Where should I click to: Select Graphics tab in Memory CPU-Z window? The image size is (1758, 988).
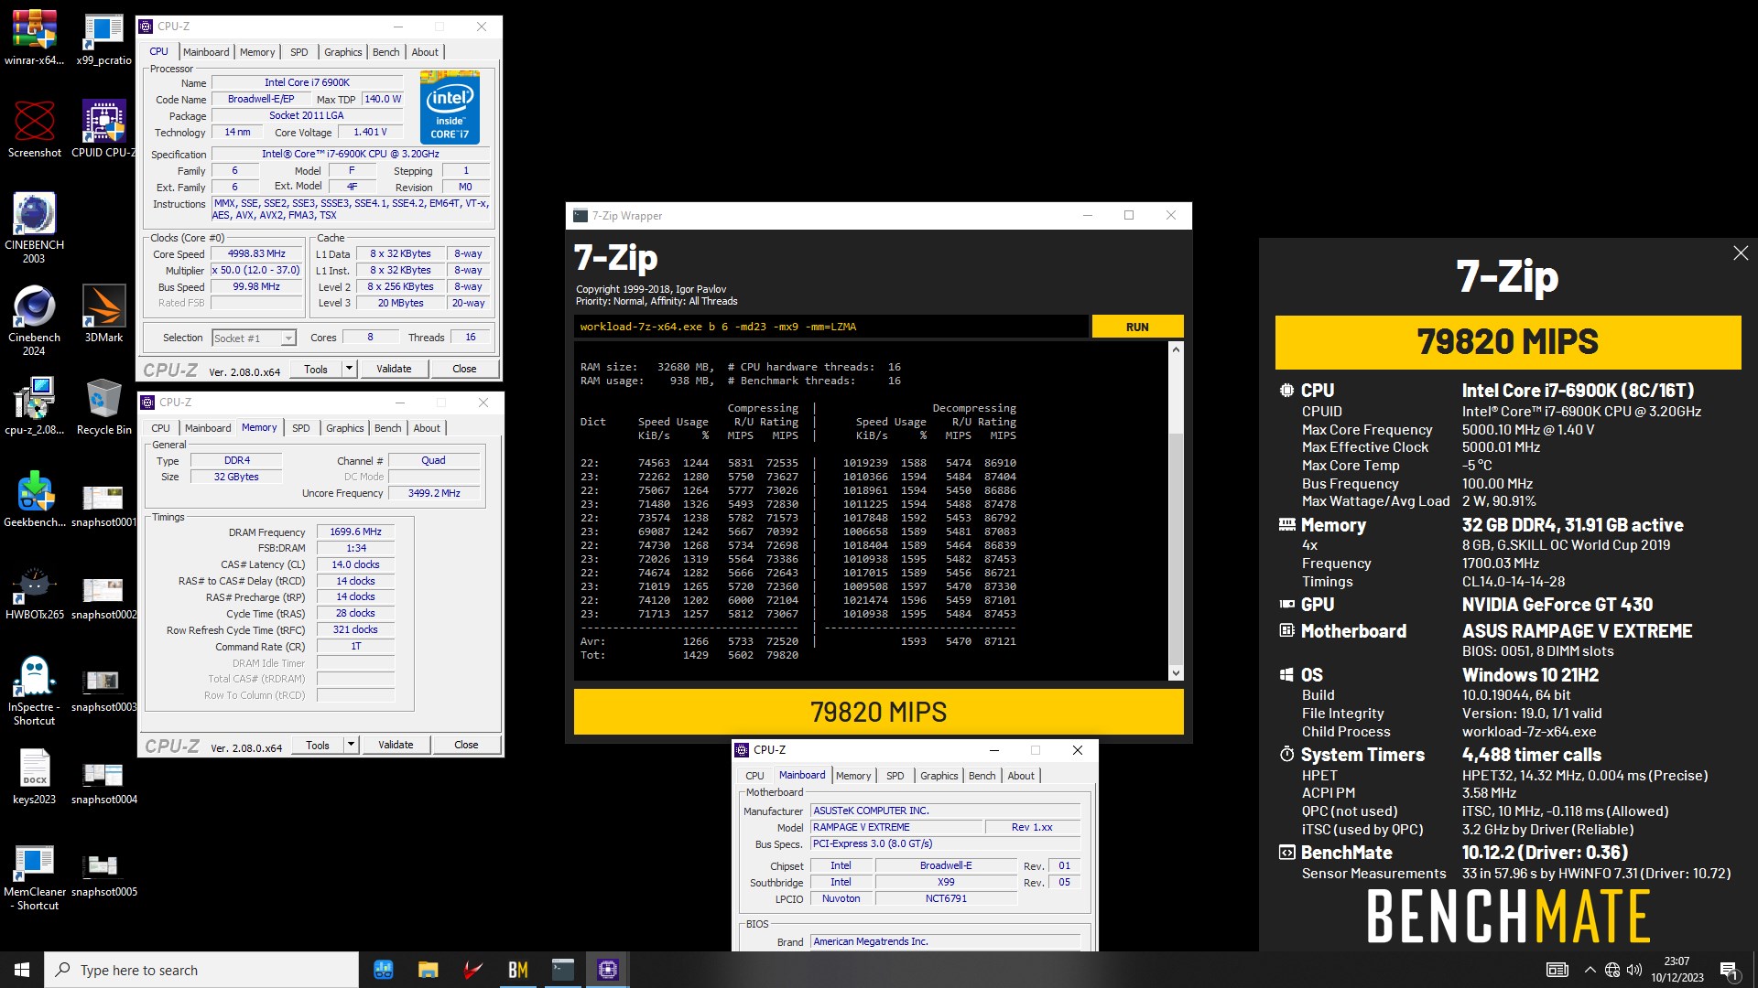click(344, 428)
